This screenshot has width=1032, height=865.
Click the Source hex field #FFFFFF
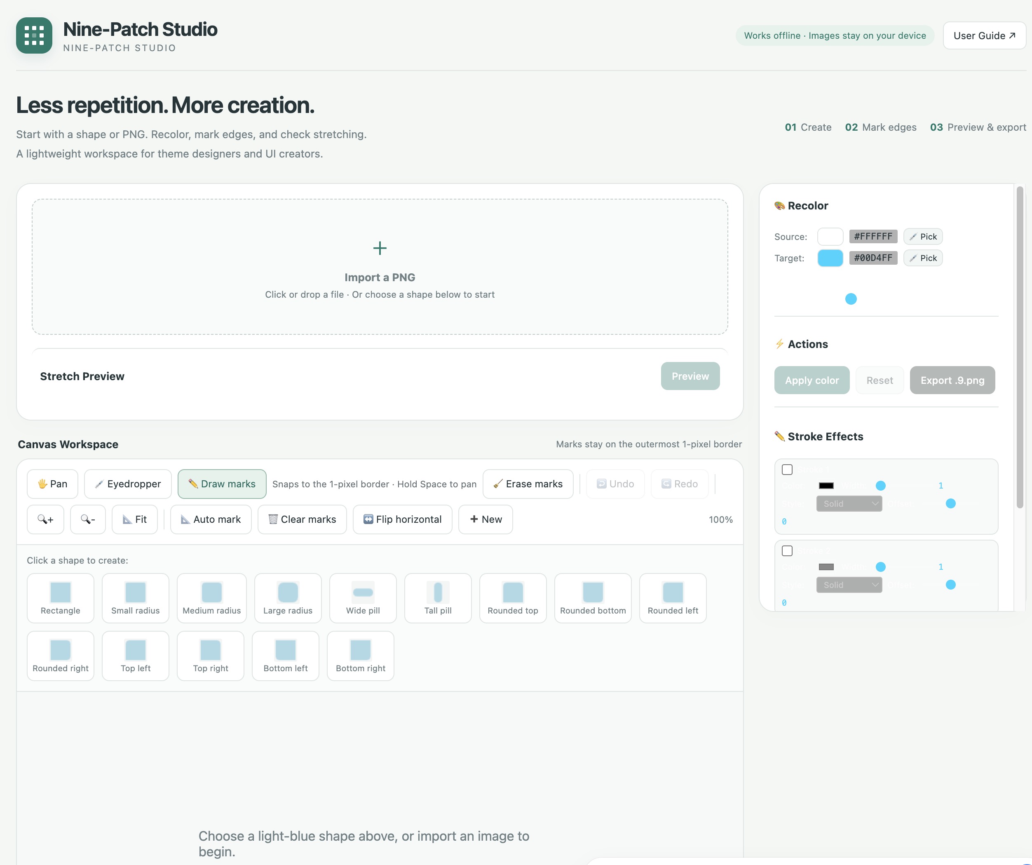[873, 236]
